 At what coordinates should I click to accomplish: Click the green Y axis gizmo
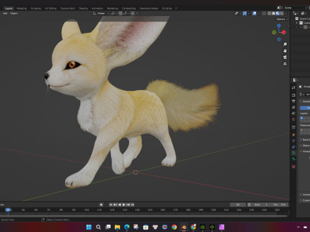[274, 32]
